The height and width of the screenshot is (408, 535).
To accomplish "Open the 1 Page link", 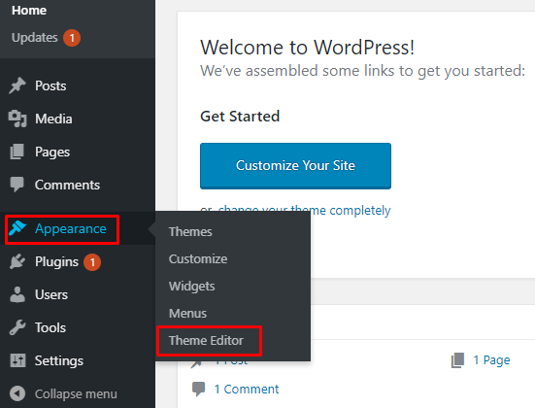I will click(x=491, y=360).
